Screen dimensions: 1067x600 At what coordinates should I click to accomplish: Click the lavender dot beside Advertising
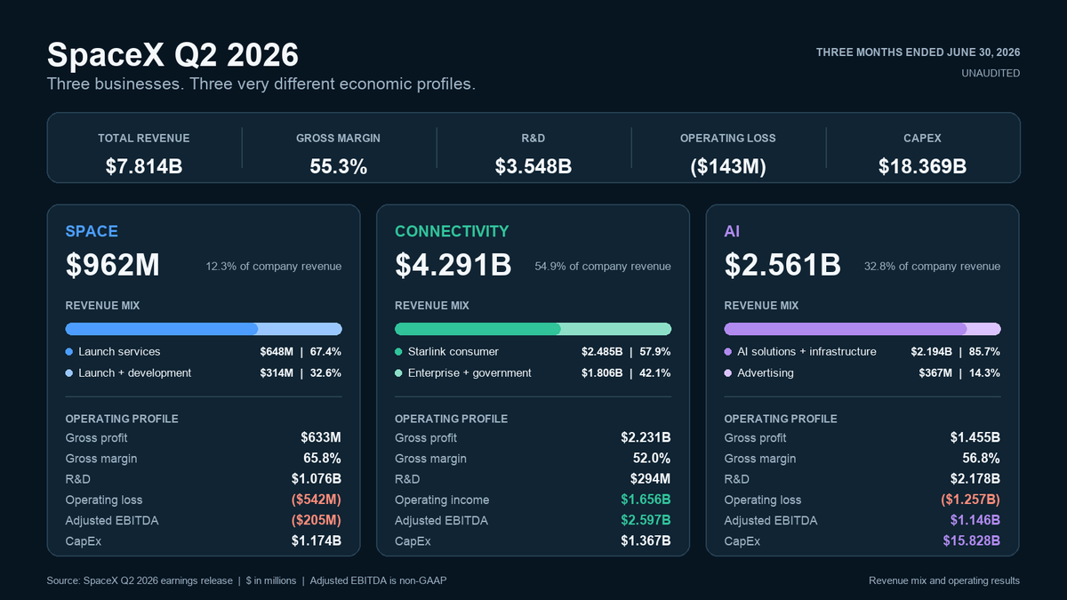(x=728, y=373)
